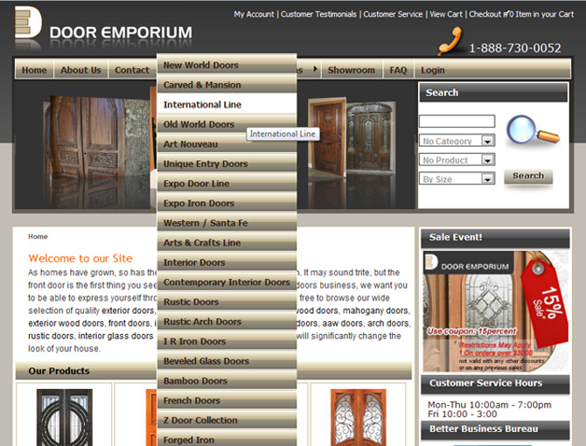
Task: Choose Expo Door Line
Action: point(227,184)
